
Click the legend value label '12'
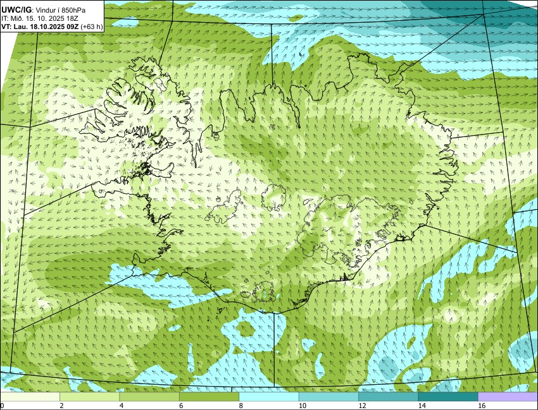[x=361, y=406]
